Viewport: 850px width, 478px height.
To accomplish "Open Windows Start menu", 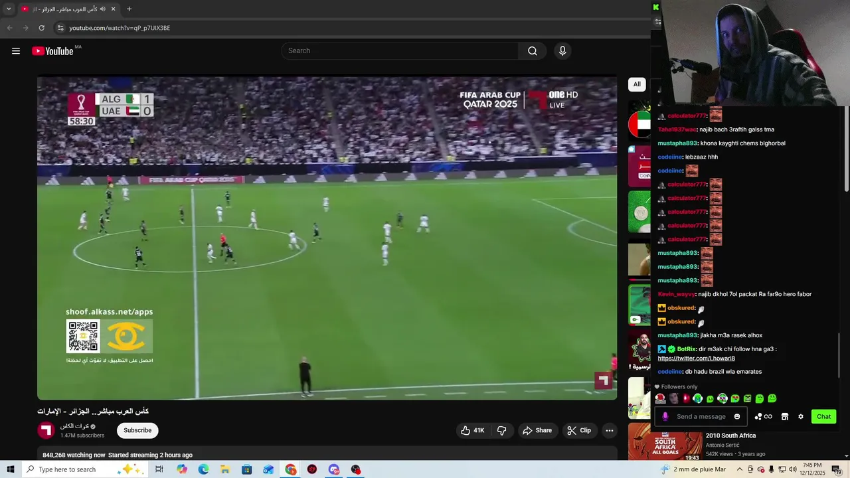I will point(10,469).
